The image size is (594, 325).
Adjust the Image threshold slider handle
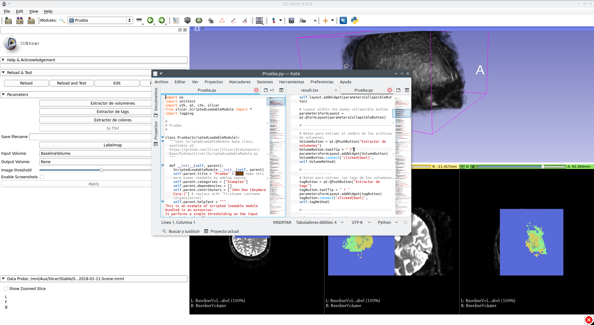point(101,170)
